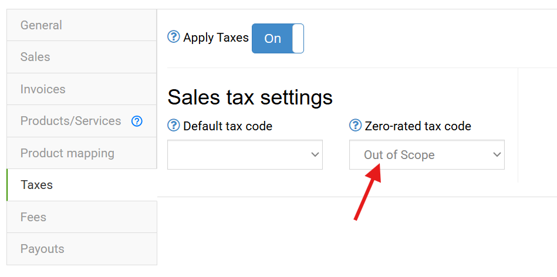The height and width of the screenshot is (277, 557).
Task: Open the General settings tab
Action: [41, 25]
